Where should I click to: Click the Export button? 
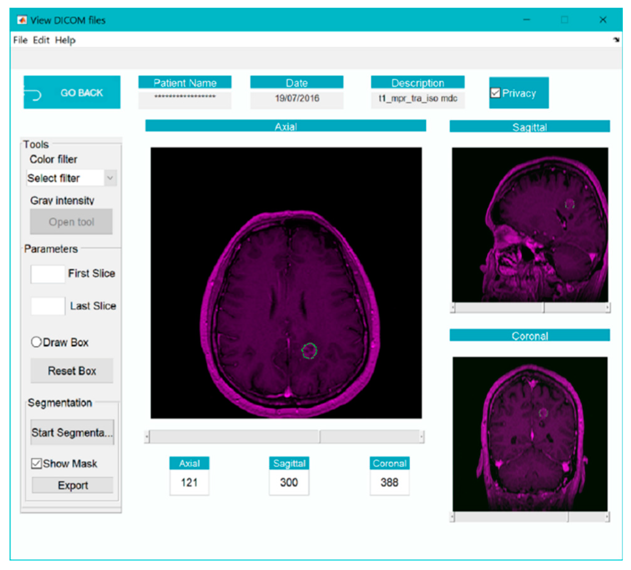click(x=73, y=485)
